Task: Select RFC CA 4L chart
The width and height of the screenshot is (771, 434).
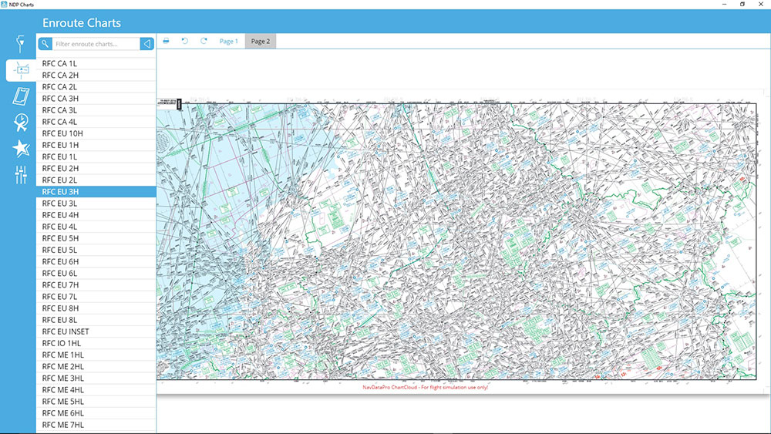Action: 96,122
